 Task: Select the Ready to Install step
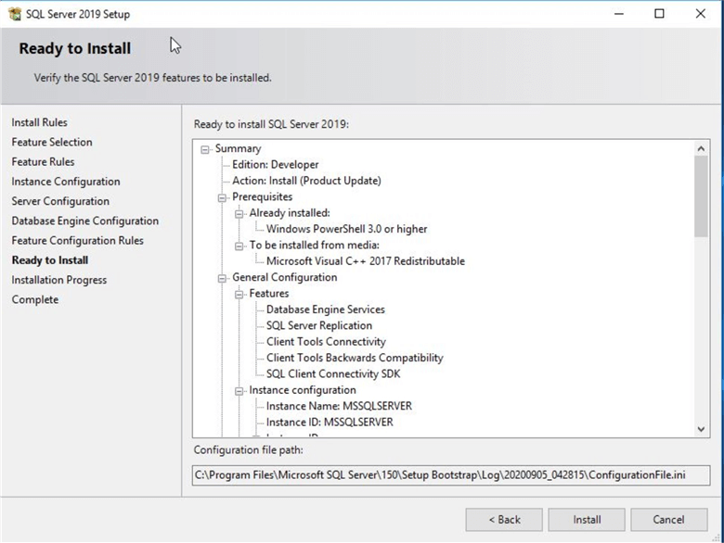click(50, 260)
